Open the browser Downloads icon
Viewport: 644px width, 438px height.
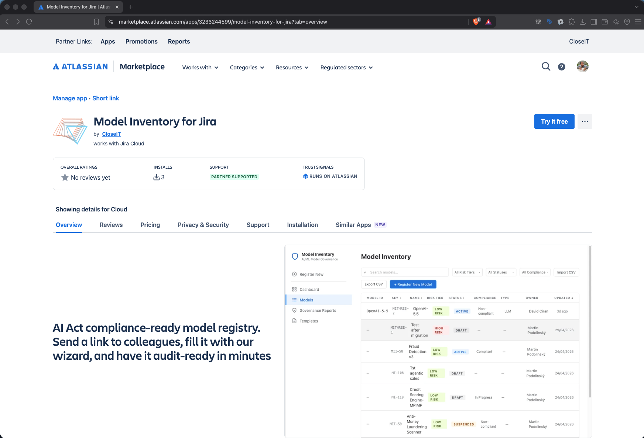pos(583,22)
